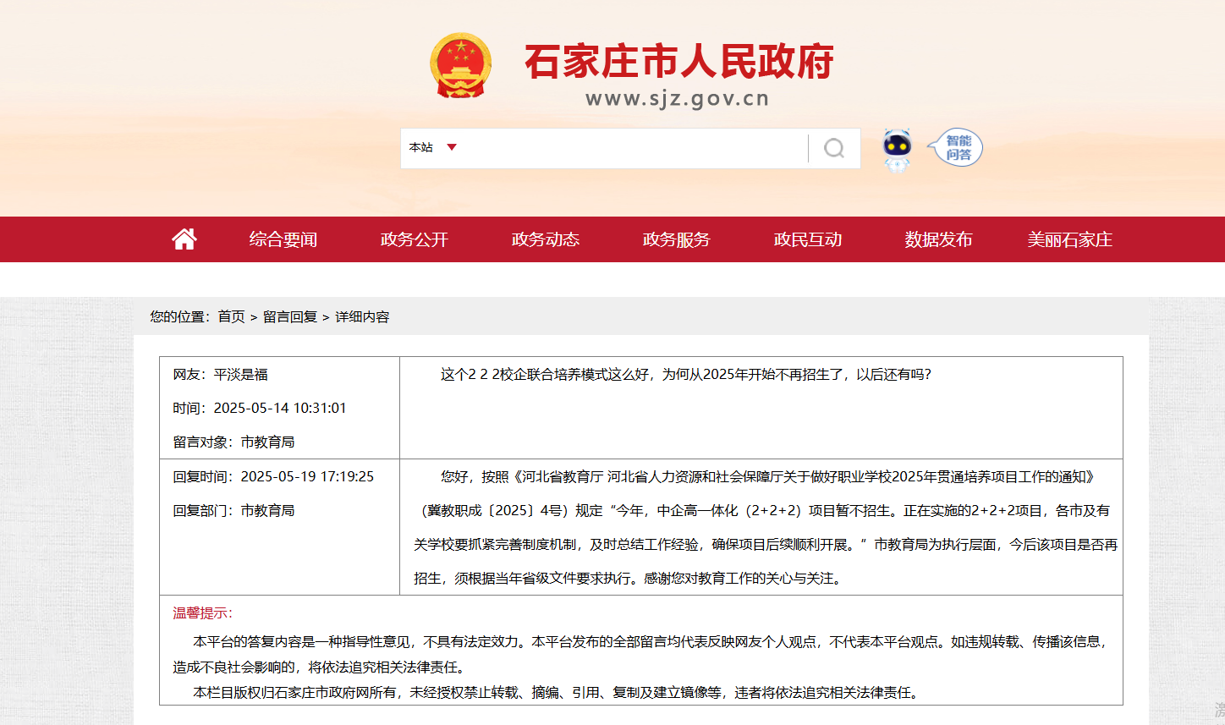
Task: Click the 数据发布 navigation item
Action: pos(937,239)
